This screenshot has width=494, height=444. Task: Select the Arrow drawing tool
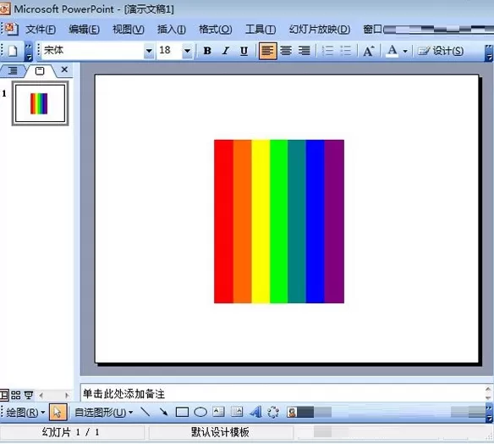coord(163,412)
